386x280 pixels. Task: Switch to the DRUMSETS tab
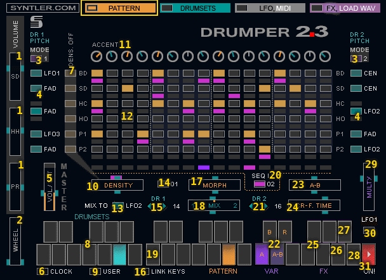pyautogui.click(x=195, y=8)
